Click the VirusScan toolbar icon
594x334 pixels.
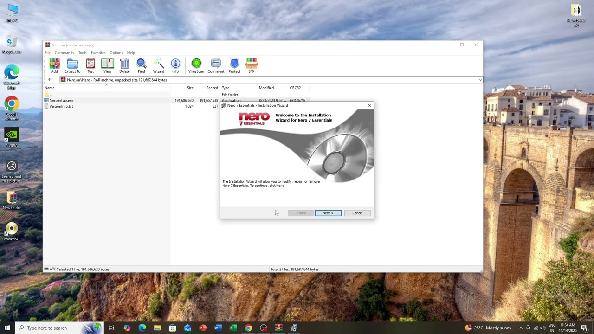tap(196, 66)
